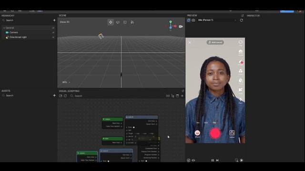Click the window layout icon in Visual Scripting
The width and height of the screenshot is (305, 171).
point(177,96)
